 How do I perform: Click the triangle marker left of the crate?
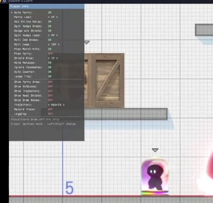(87, 42)
